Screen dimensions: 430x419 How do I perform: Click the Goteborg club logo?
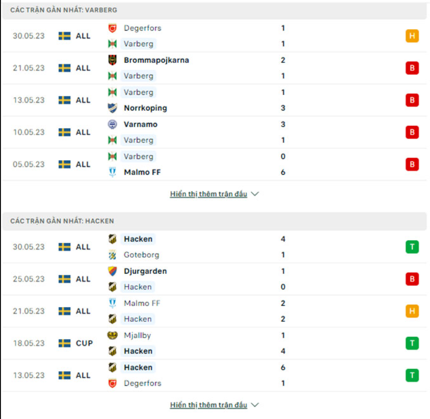112,254
